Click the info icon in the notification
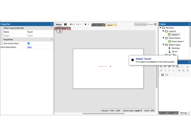The width and height of the screenshot is (191, 136). coord(132,60)
